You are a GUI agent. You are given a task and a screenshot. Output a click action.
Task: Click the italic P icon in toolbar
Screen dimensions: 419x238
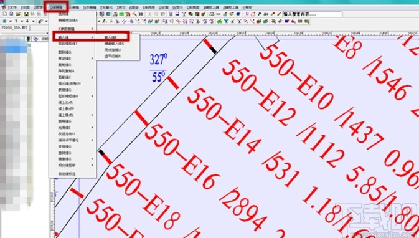(x=260, y=14)
